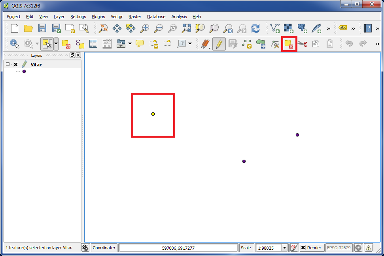Open the Project menu

coord(13,17)
